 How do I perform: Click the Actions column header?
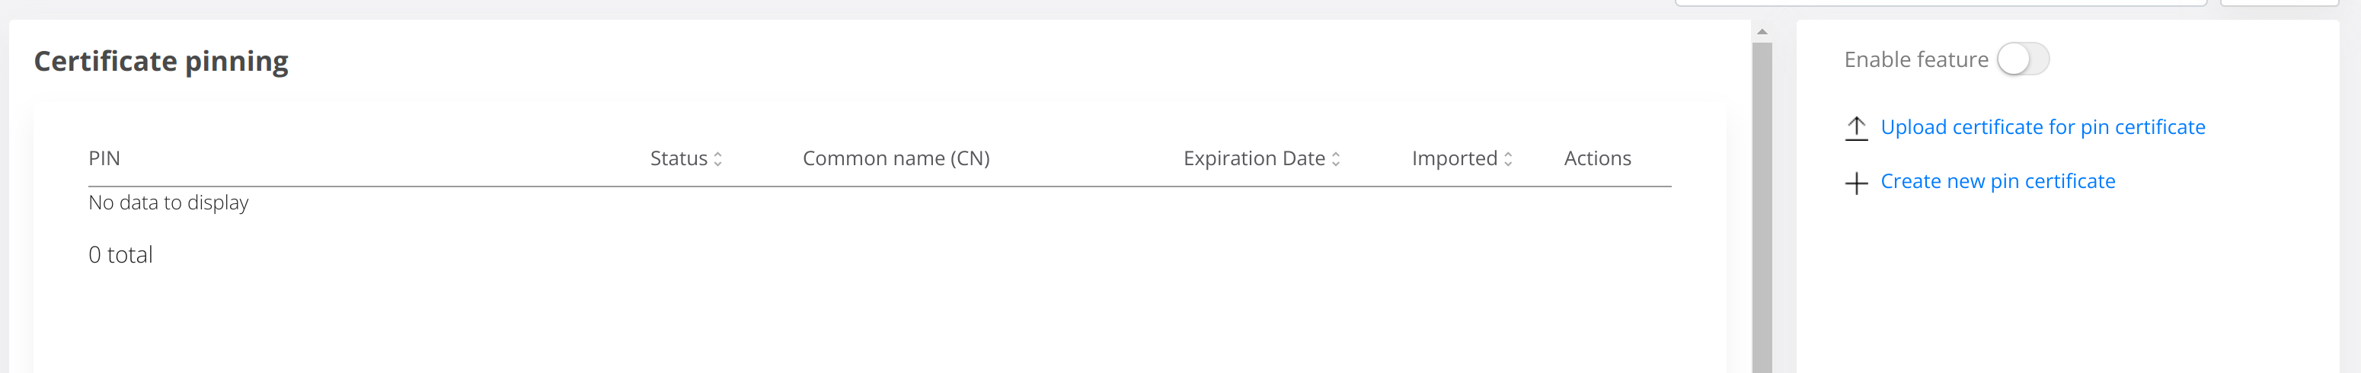pos(1596,158)
